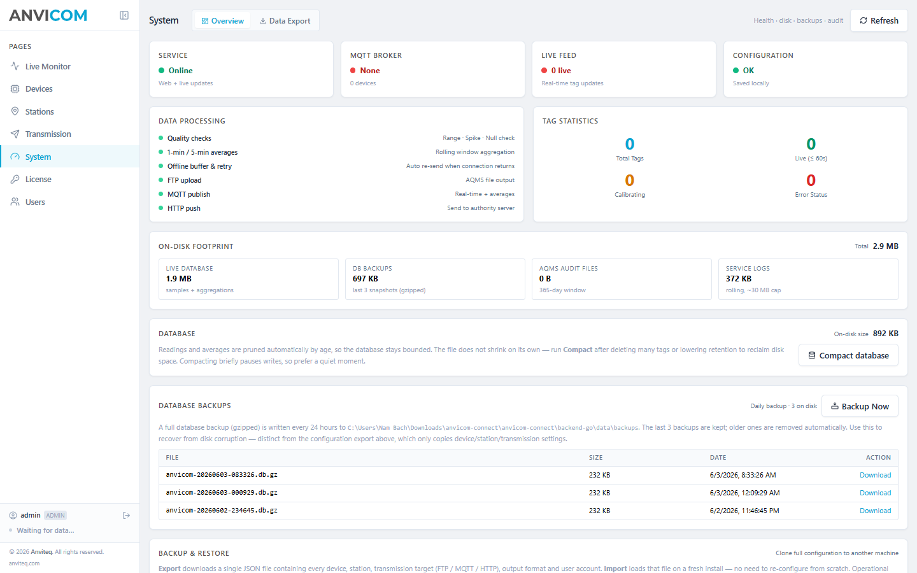Click the Service Logs 372 KB tile

808,279
